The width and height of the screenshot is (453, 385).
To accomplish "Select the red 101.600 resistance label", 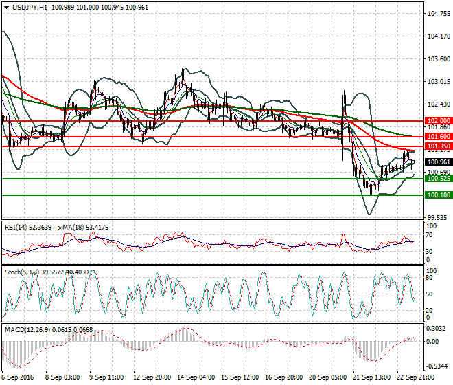I will click(438, 137).
